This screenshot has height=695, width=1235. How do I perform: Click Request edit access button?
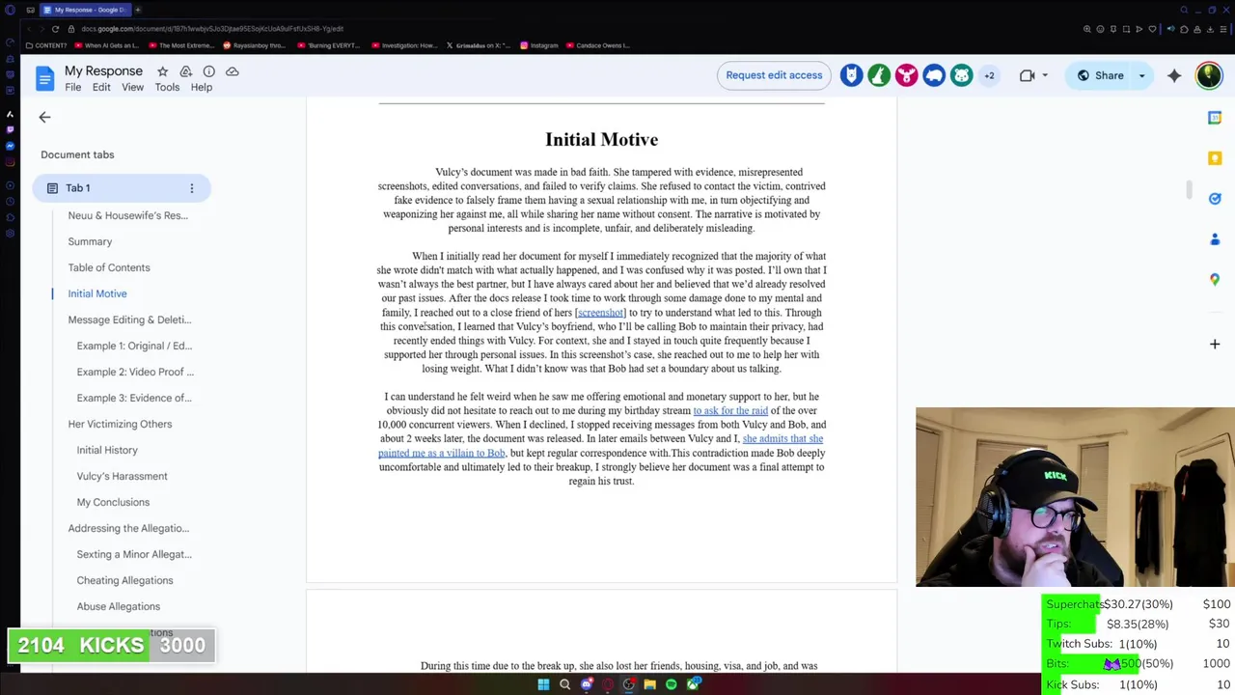pos(774,75)
